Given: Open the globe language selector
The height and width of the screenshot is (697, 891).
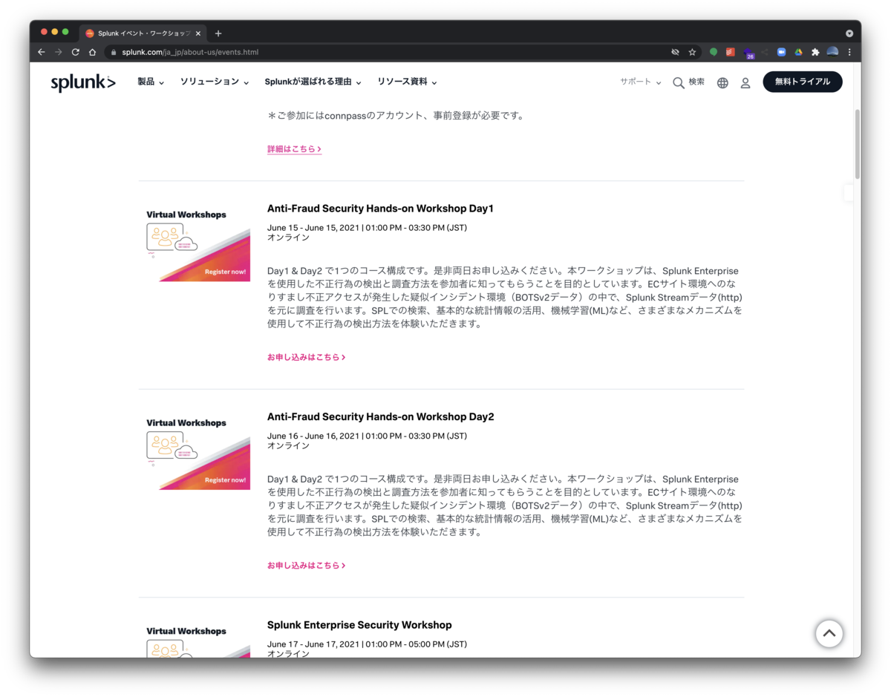Looking at the screenshot, I should [x=722, y=83].
